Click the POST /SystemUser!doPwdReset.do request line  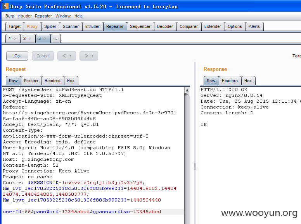click(x=63, y=90)
